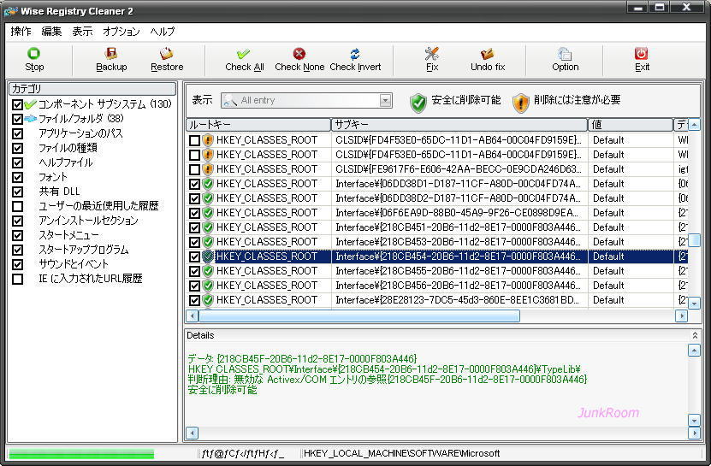The image size is (711, 466).
Task: Click orange shield legend icon 削除には注意が必要
Action: 521,103
